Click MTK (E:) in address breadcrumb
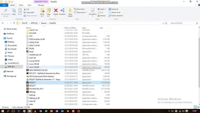The height and width of the screenshot is (113, 200). coord(34,23)
